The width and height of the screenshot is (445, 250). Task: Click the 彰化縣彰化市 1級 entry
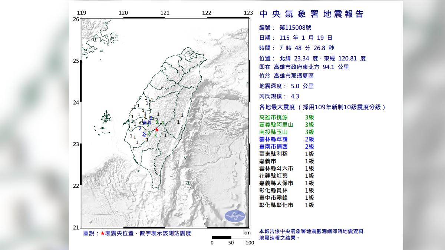(287, 205)
